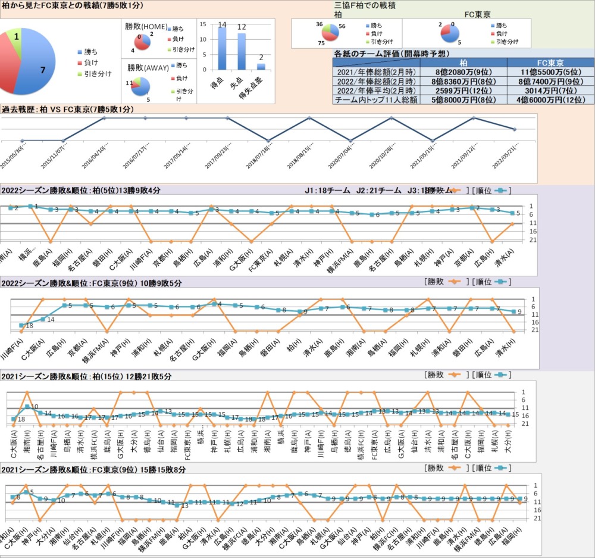
Task: Click the 11億5500万(5位) table cell
Action: coord(550,72)
